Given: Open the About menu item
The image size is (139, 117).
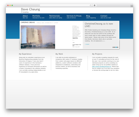Looking at the screenshot, I should pyautogui.click(x=25, y=17).
